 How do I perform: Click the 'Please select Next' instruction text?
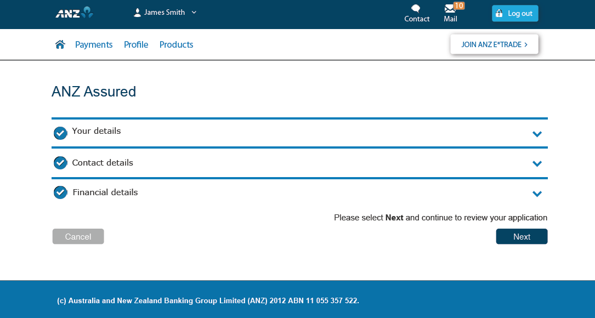440,218
